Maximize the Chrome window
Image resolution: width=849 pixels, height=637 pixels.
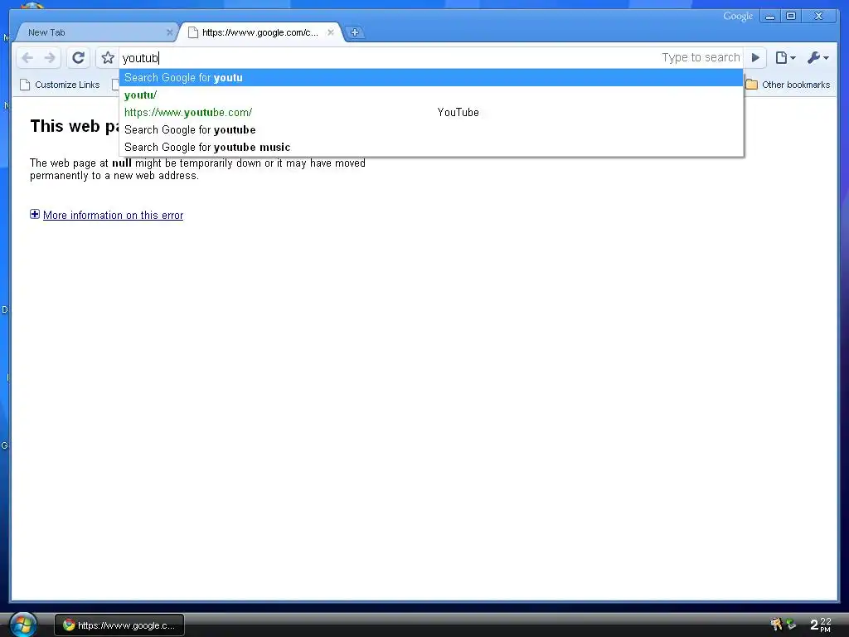click(791, 17)
